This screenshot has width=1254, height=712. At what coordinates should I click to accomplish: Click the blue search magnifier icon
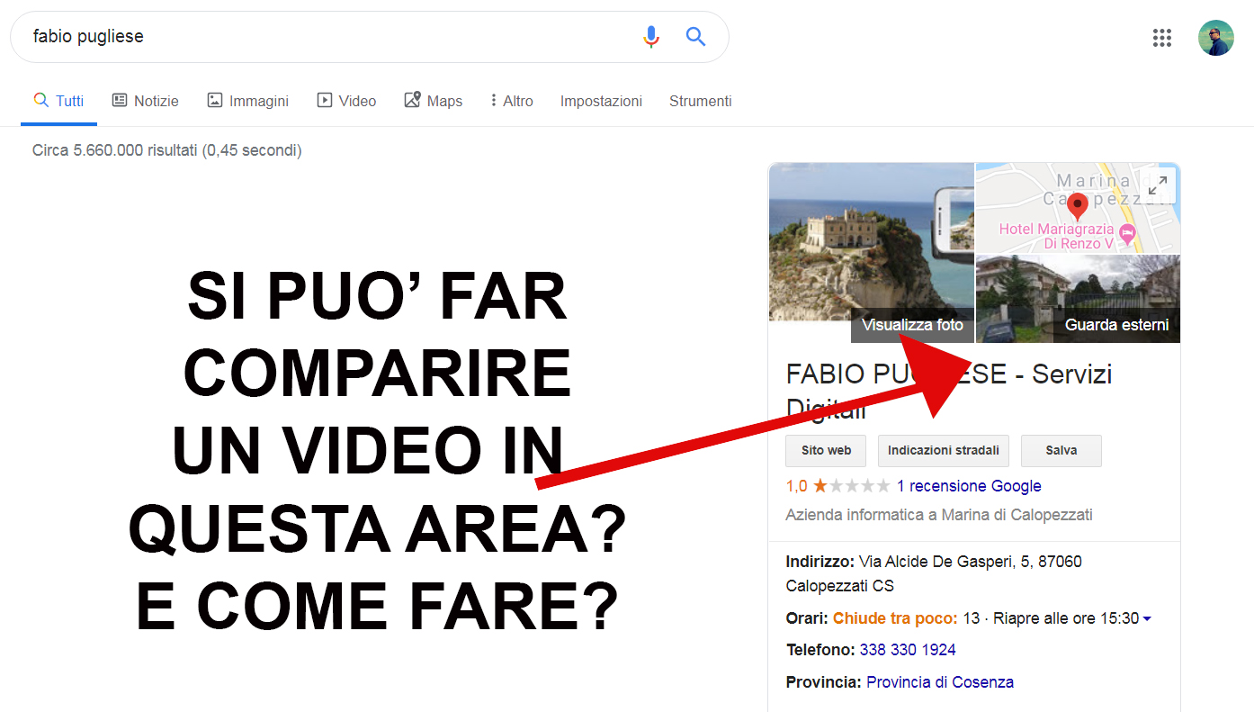pyautogui.click(x=695, y=37)
